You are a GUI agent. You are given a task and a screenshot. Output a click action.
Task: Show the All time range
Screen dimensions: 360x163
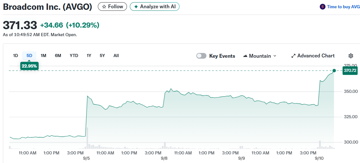pyautogui.click(x=116, y=55)
